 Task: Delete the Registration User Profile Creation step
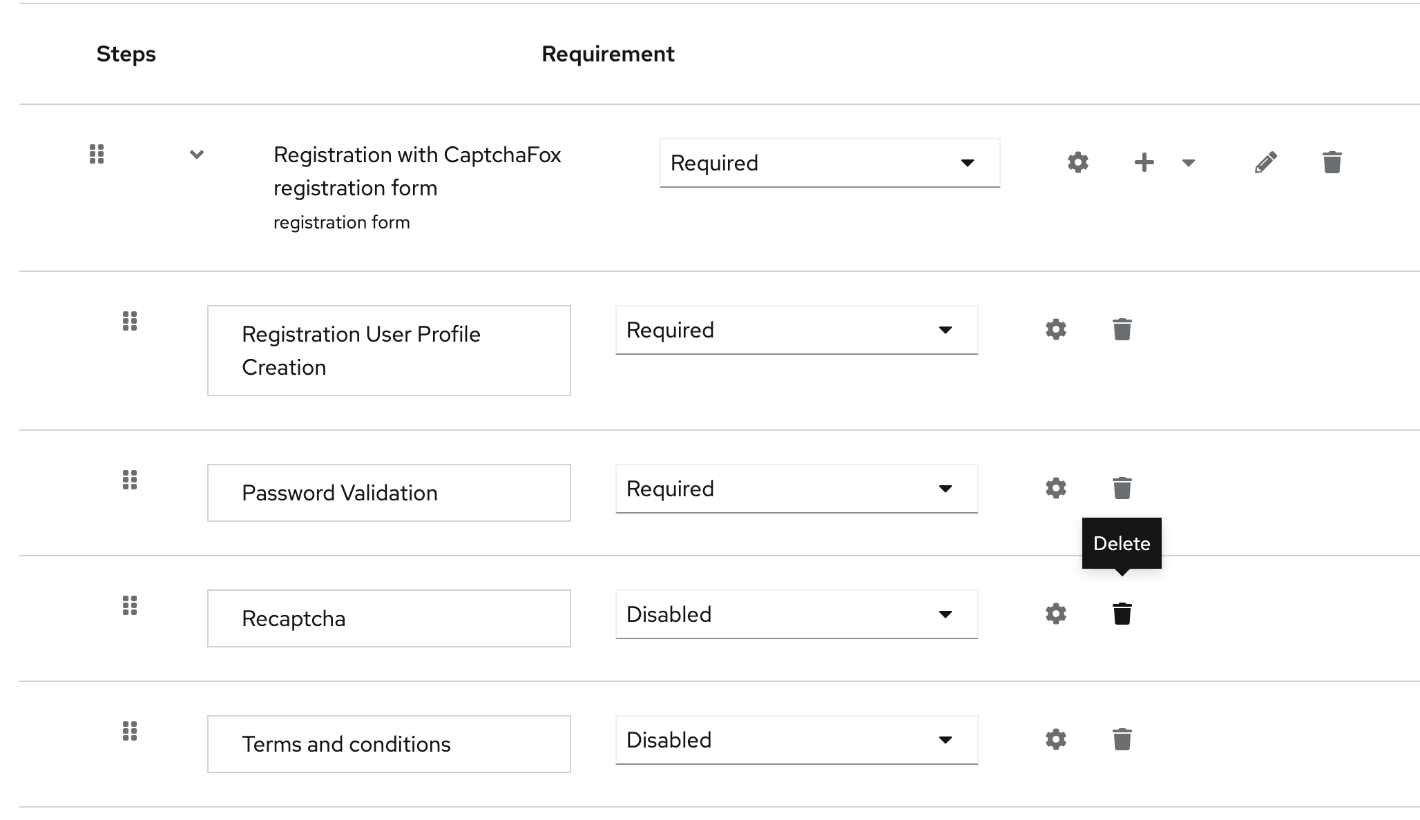coord(1122,329)
